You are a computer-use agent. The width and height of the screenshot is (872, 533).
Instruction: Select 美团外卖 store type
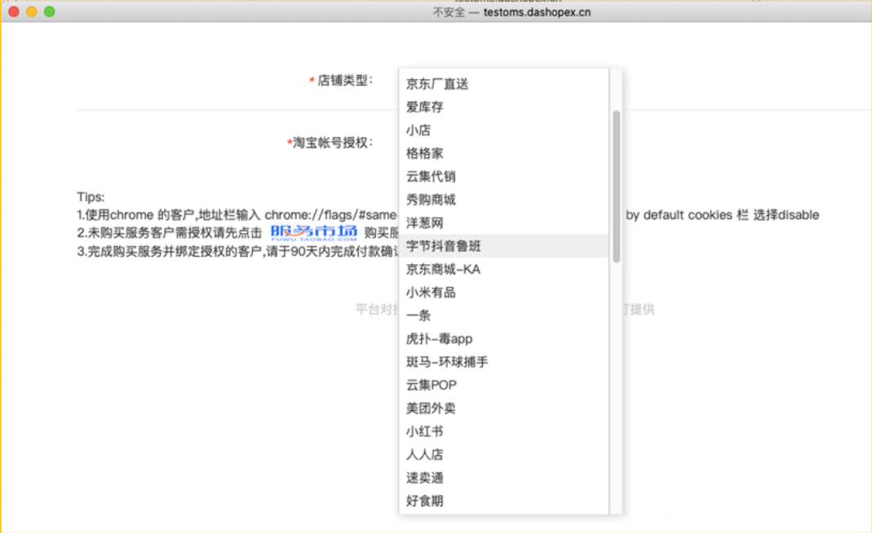(503, 408)
